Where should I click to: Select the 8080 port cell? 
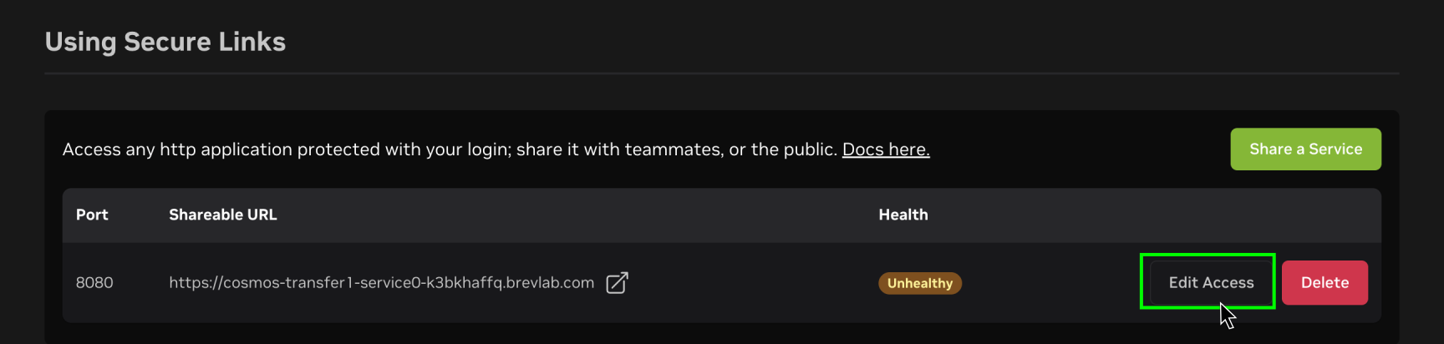pos(94,283)
